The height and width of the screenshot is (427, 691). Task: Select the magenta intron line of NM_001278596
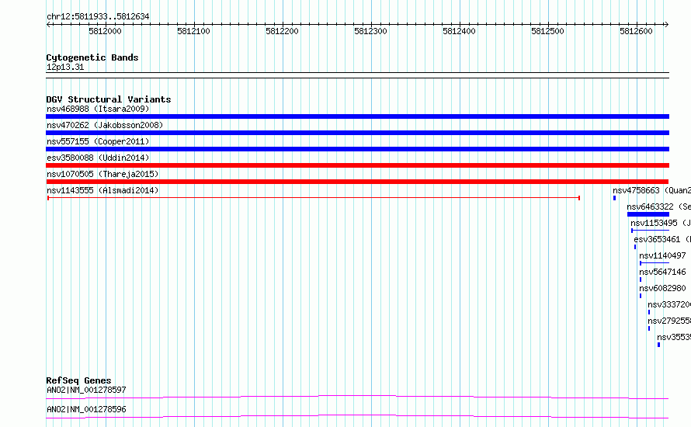tap(357, 416)
